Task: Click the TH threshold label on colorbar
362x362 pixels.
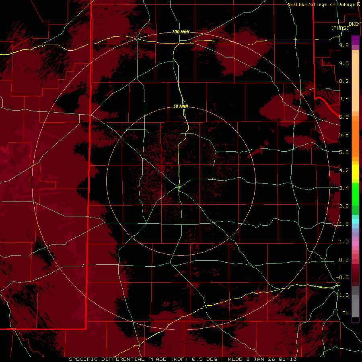Action: [346, 313]
